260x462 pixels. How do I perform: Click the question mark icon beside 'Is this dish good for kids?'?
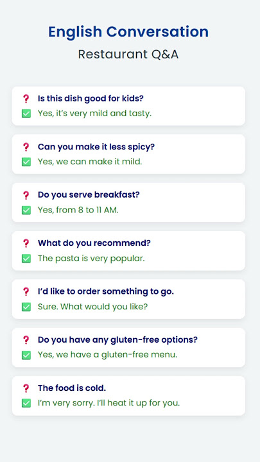pyautogui.click(x=26, y=99)
